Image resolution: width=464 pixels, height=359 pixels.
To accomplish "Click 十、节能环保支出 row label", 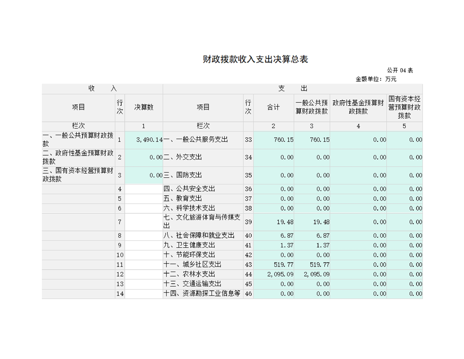I will [x=189, y=255].
